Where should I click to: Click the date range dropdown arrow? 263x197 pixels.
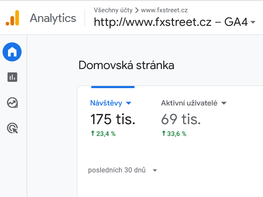tap(155, 170)
